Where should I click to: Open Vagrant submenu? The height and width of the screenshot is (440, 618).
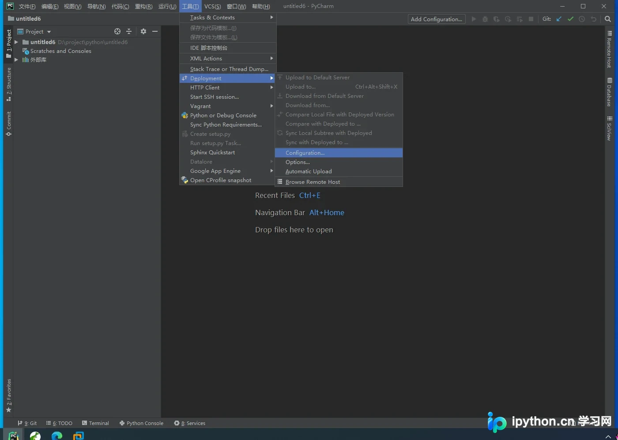pyautogui.click(x=228, y=106)
